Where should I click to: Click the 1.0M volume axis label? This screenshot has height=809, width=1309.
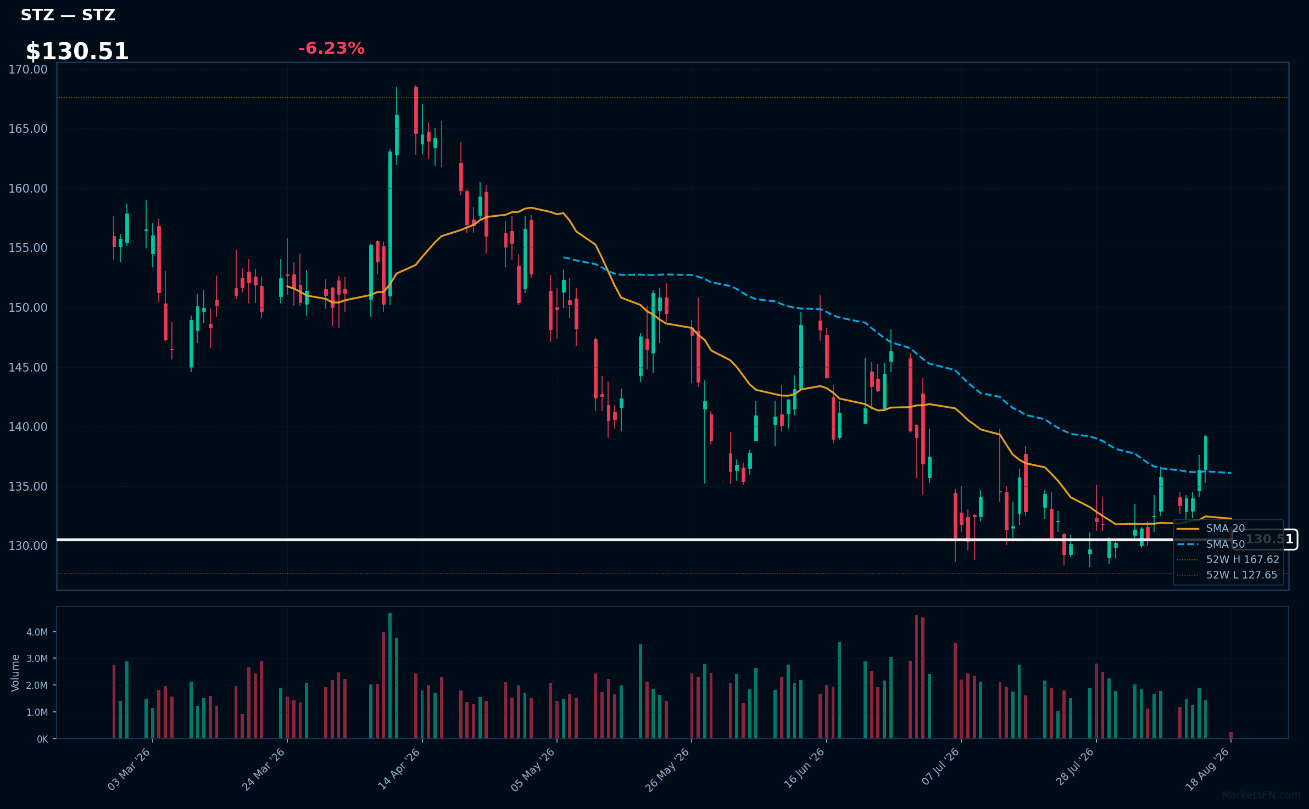(37, 712)
